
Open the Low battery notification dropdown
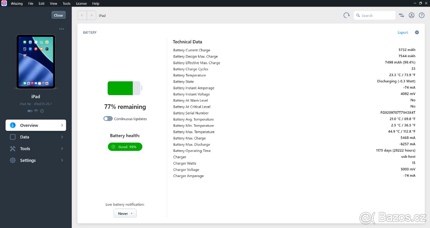tap(125, 213)
